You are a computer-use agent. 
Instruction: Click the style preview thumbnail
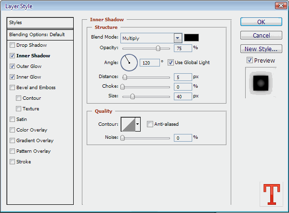tap(261, 83)
